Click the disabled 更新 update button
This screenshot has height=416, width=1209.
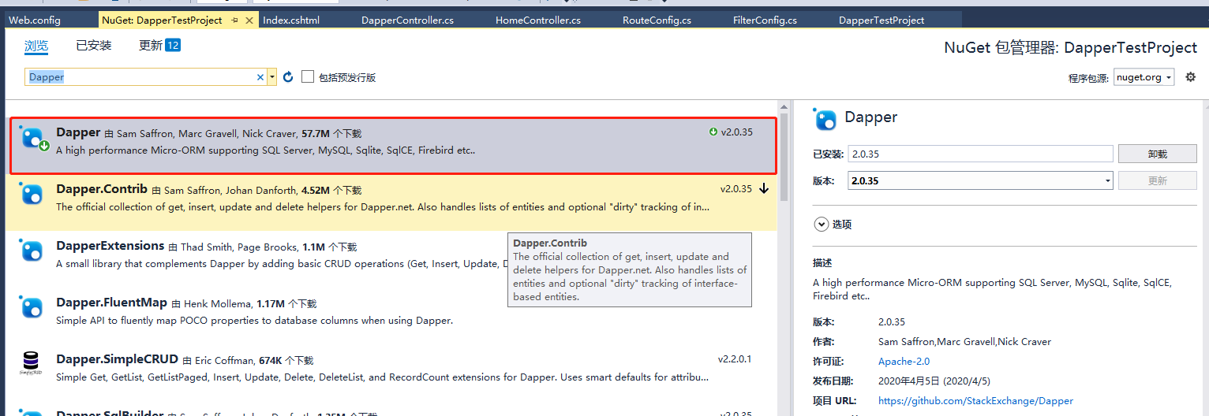1157,180
